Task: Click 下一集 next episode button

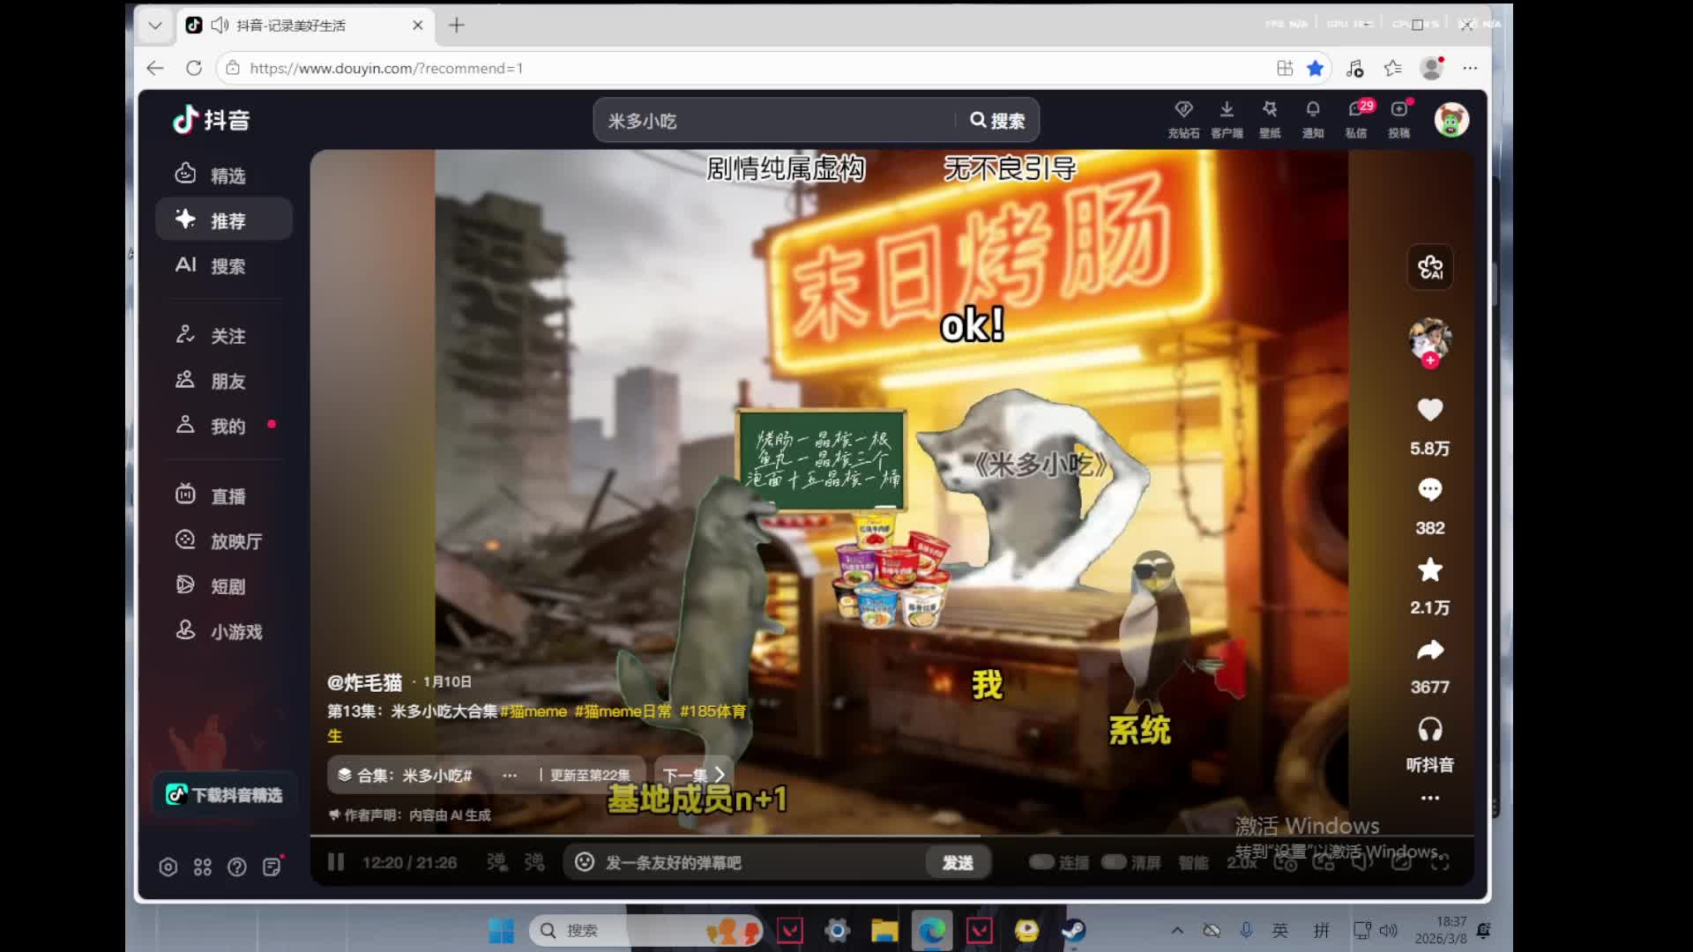Action: 693,776
